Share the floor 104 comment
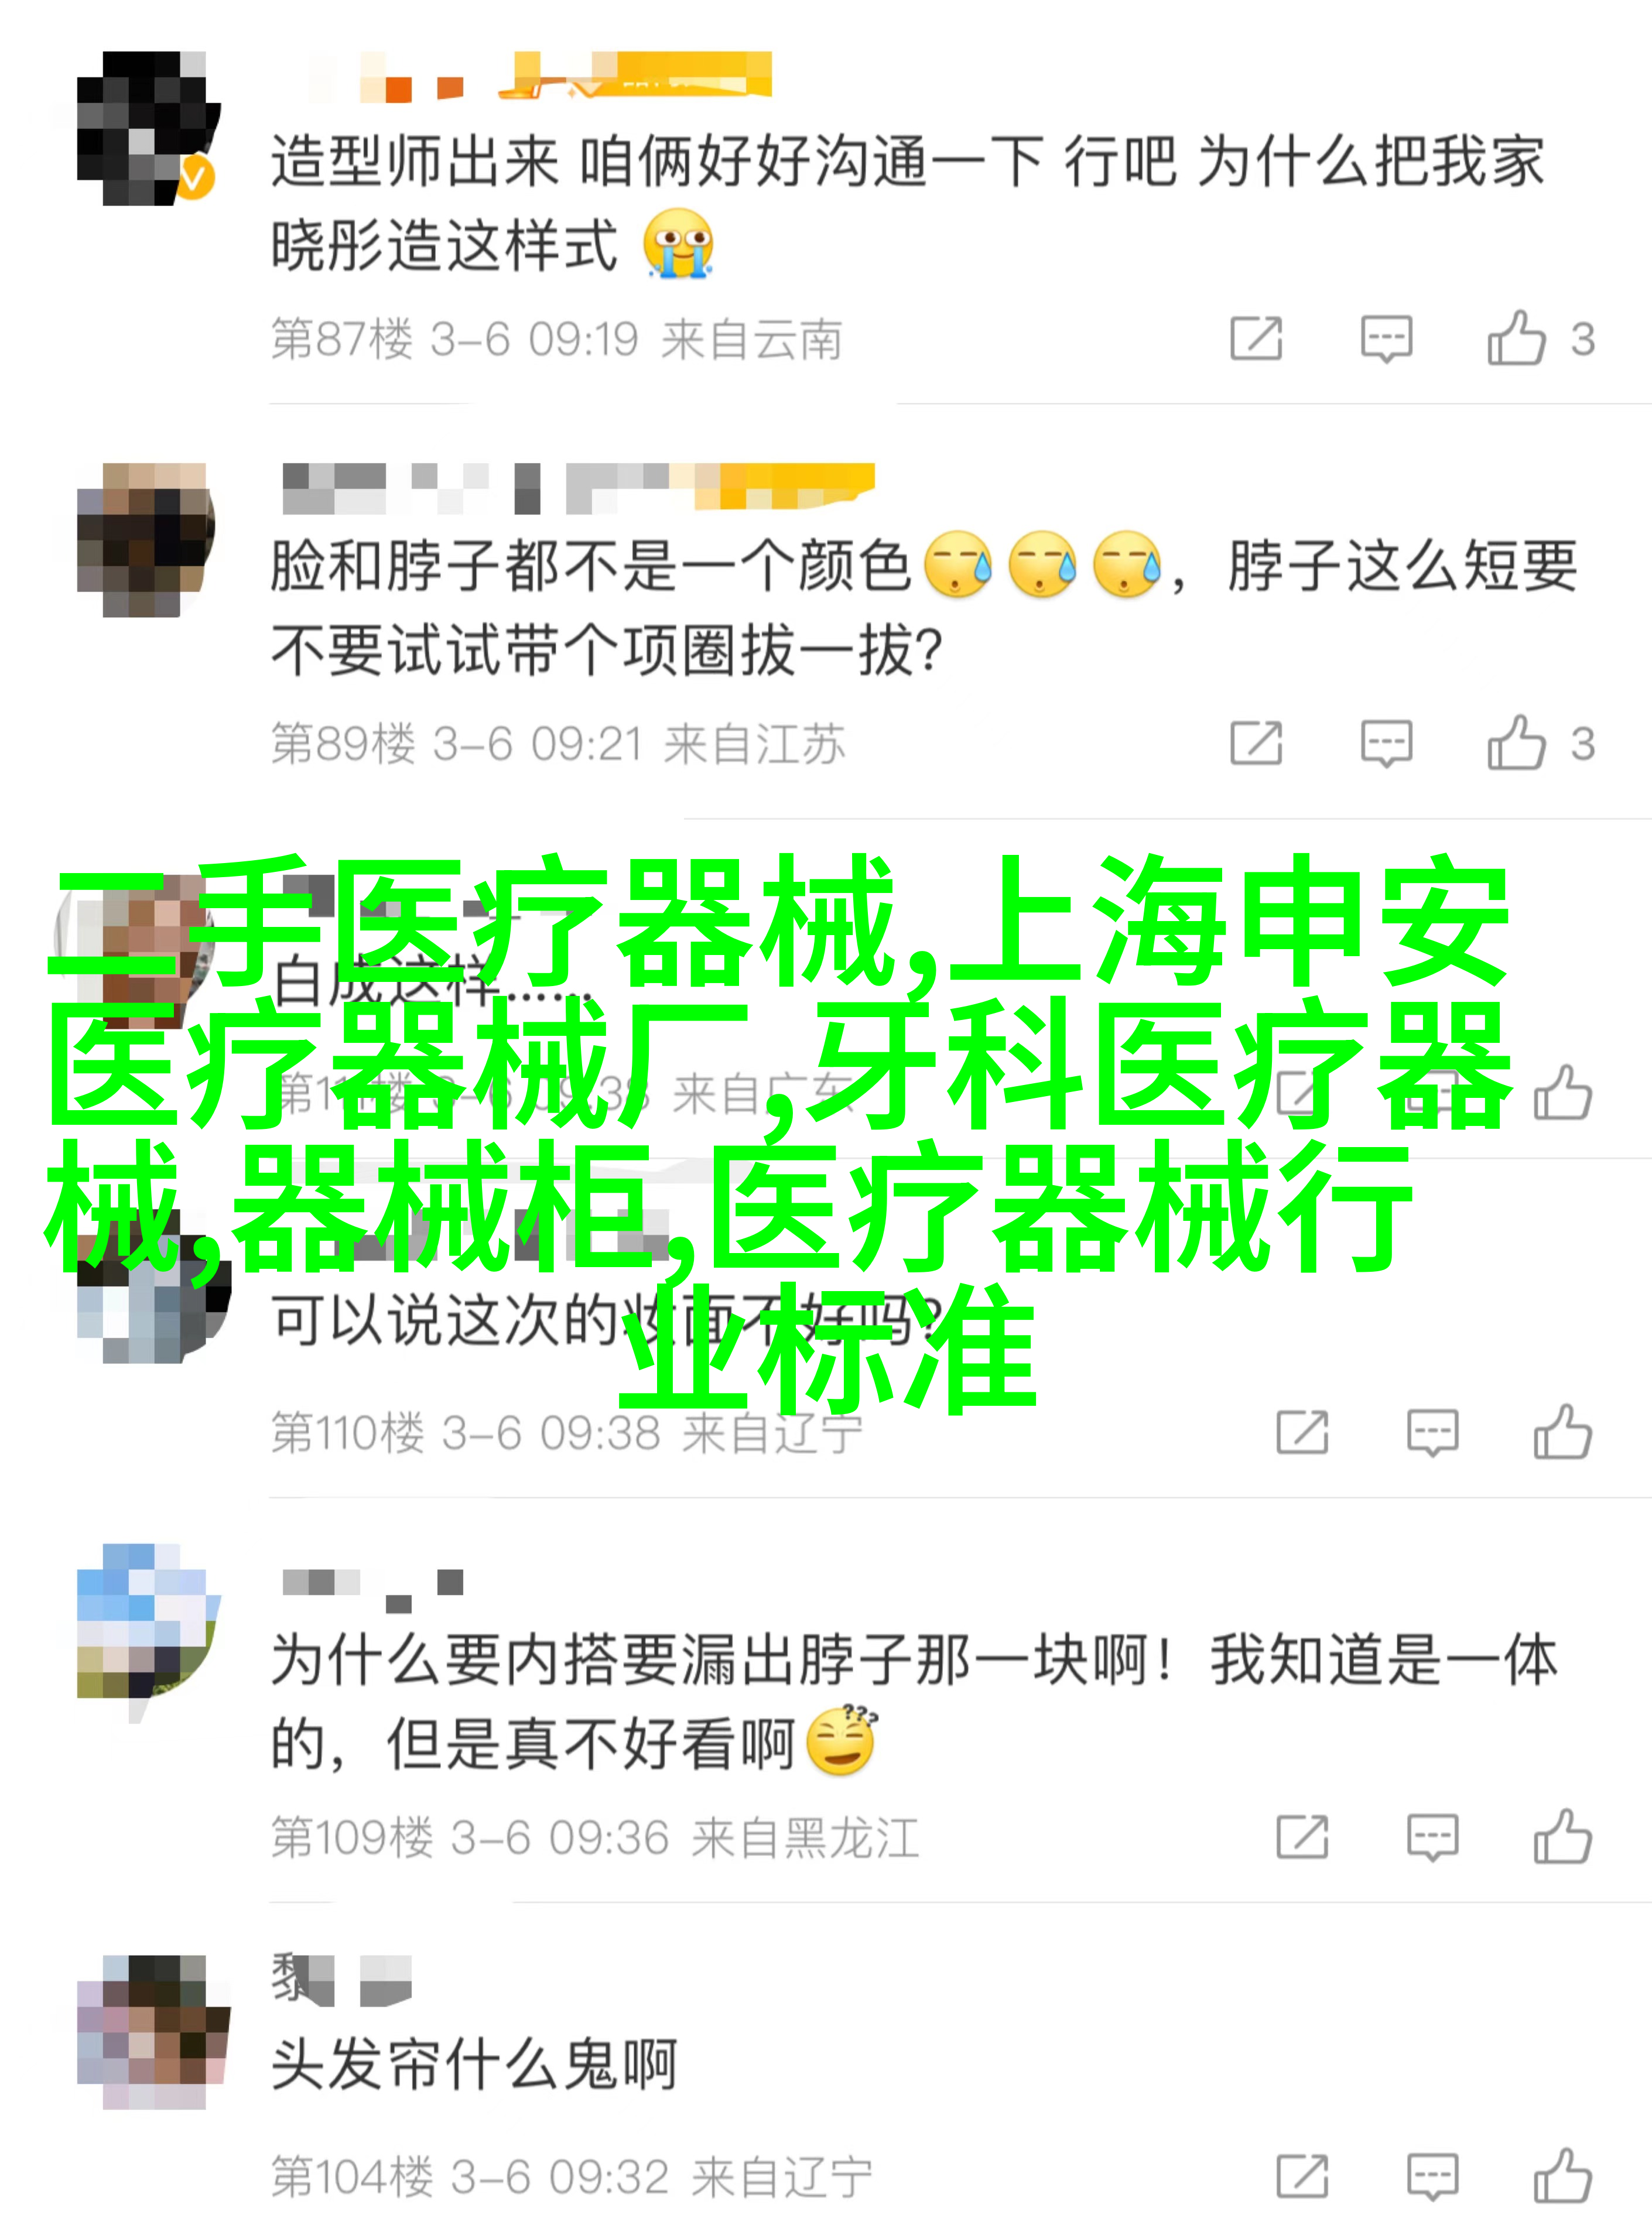 point(1302,2176)
